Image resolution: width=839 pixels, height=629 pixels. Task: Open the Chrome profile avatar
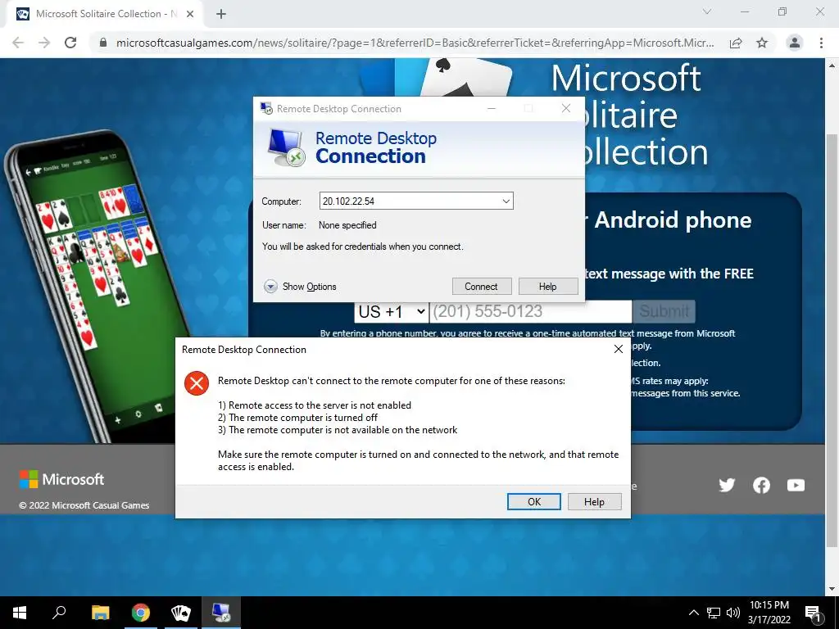[795, 43]
